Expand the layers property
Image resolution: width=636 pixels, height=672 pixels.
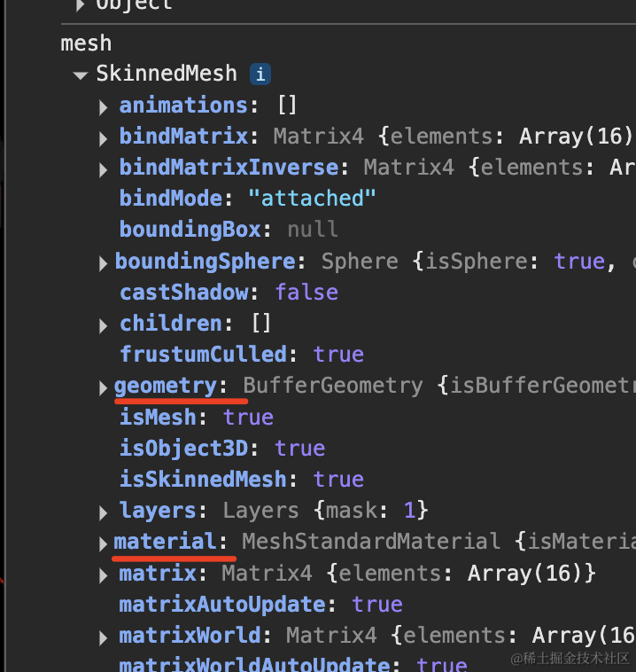point(103,512)
